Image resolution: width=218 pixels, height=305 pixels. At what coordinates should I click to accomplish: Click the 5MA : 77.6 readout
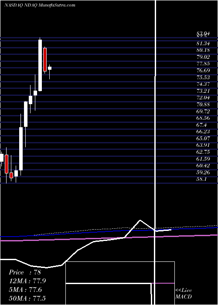point(25,290)
